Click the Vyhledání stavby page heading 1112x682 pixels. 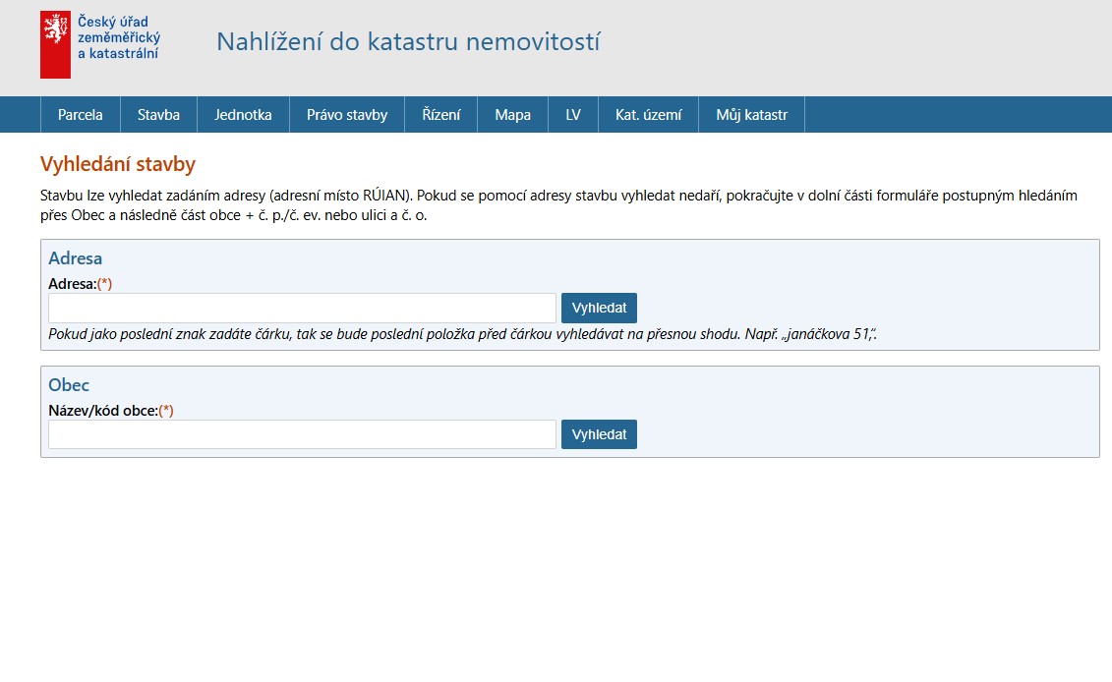click(117, 164)
